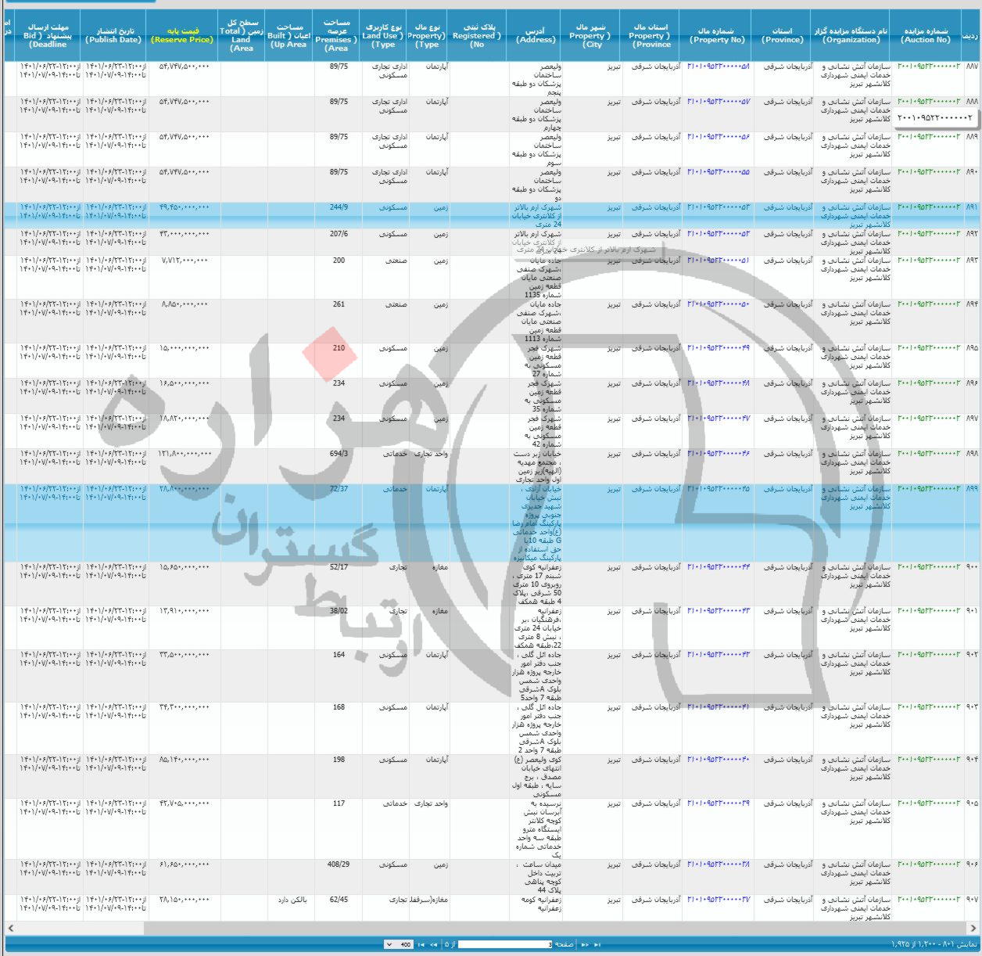This screenshot has width=982, height=956.
Task: Click the Bid Deadline column header
Action: click(48, 35)
